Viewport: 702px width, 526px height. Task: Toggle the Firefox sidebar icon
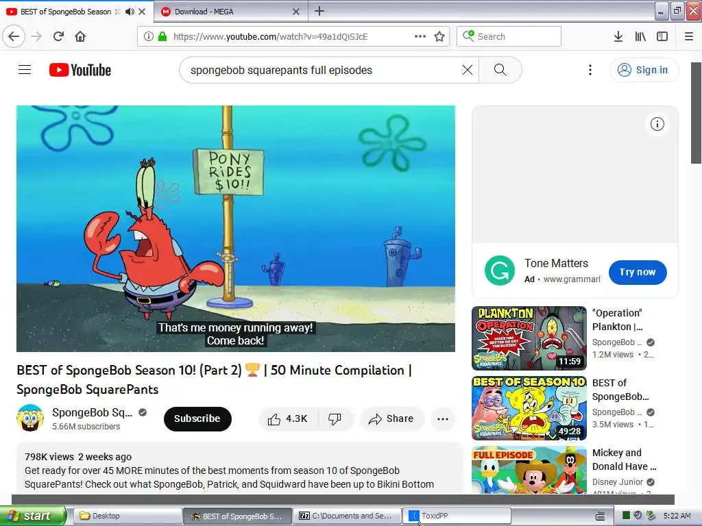pos(662,36)
